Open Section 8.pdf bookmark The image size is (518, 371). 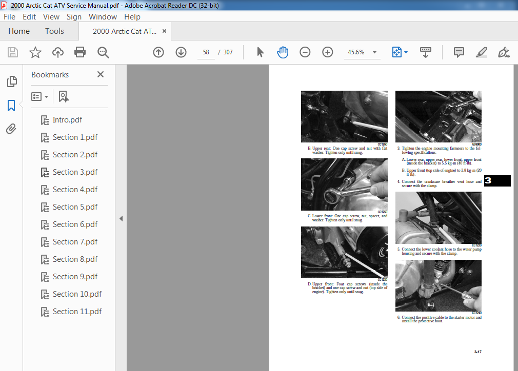click(75, 259)
